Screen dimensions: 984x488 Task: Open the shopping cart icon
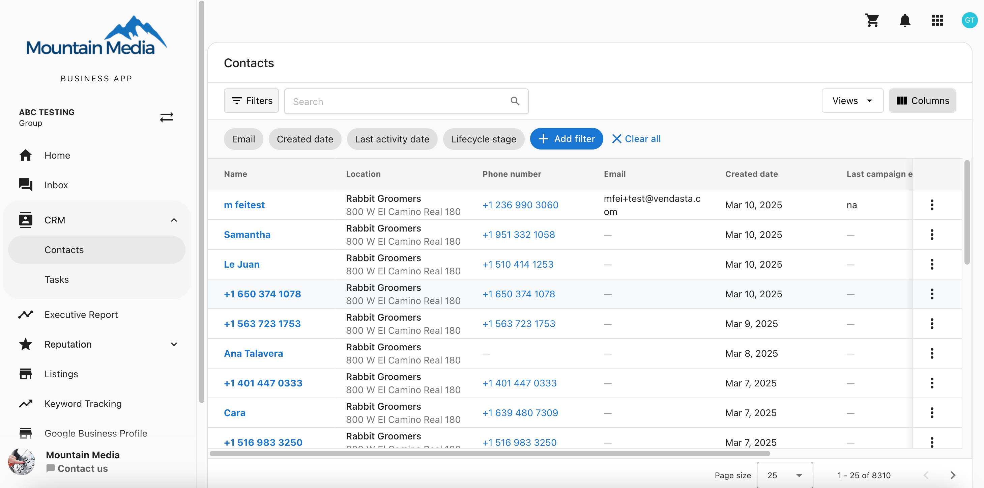tap(872, 20)
